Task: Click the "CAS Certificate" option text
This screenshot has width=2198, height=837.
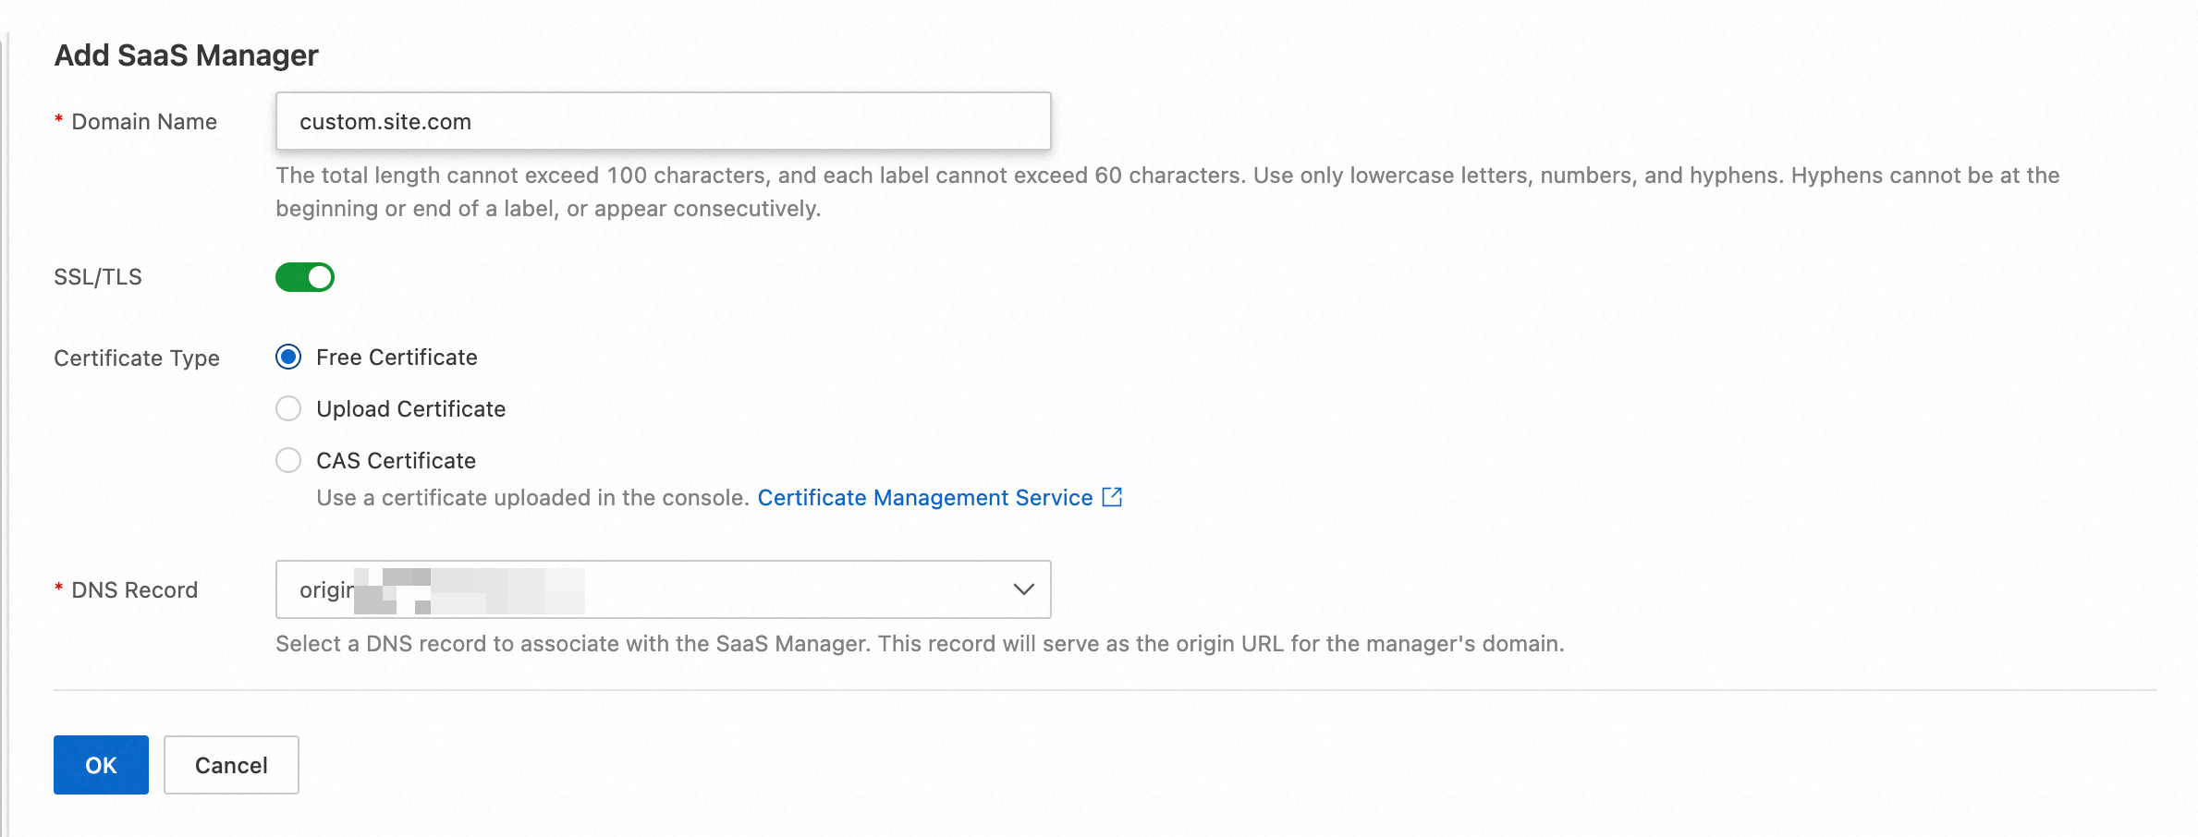Action: [396, 461]
